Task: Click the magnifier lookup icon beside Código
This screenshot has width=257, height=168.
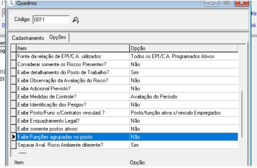Action: (x=76, y=20)
